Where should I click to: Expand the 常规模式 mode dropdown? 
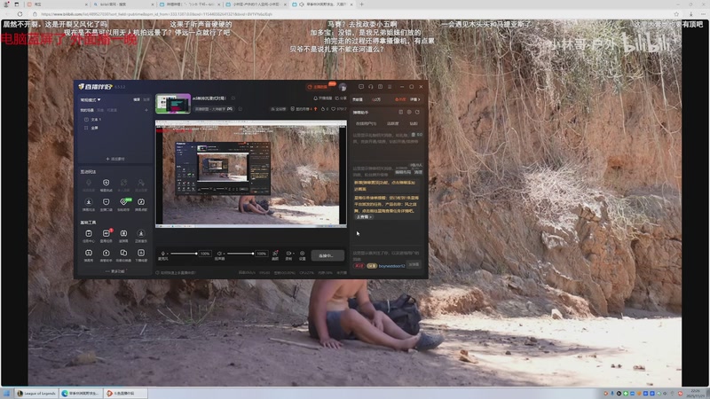pyautogui.click(x=91, y=100)
